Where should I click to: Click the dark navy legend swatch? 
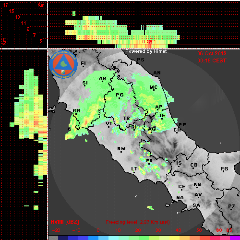[x=63, y=238]
